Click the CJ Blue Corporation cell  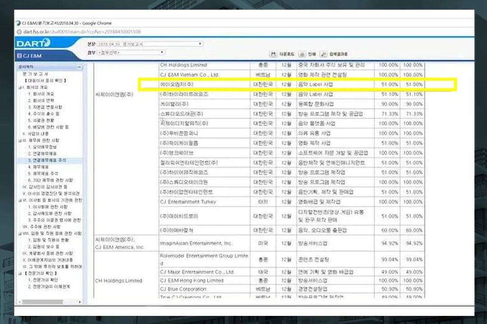coord(204,289)
